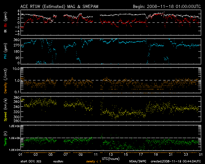Click the blue Phi (gsm) axis label

[5, 50]
